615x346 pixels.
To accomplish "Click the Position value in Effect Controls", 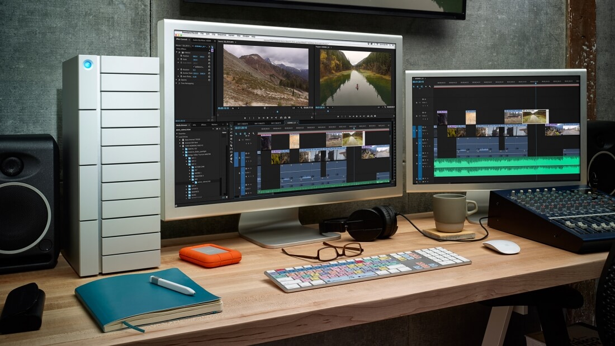I will 196,56.
